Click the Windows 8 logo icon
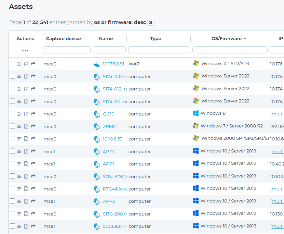This screenshot has height=234, width=284. (x=195, y=113)
